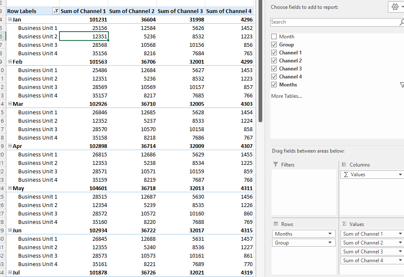The height and width of the screenshot is (277, 404).
Task: Collapse the Jun group
Action: pos(10,230)
